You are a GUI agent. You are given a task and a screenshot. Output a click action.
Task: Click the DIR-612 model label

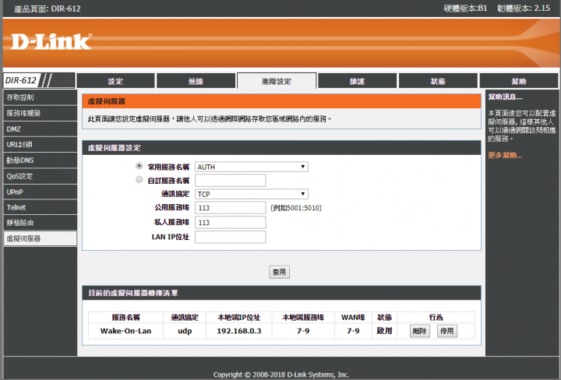21,80
